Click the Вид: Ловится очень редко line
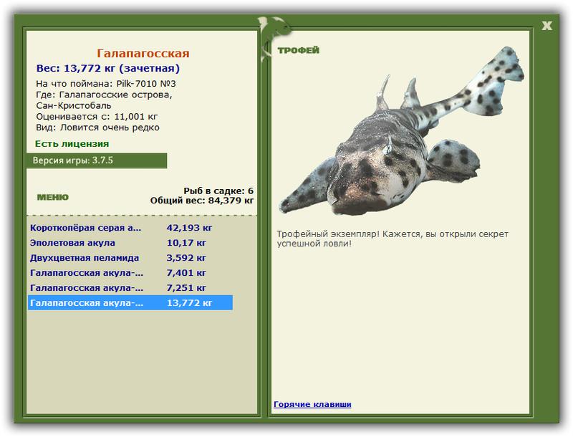This screenshot has width=573, height=437. coord(97,128)
